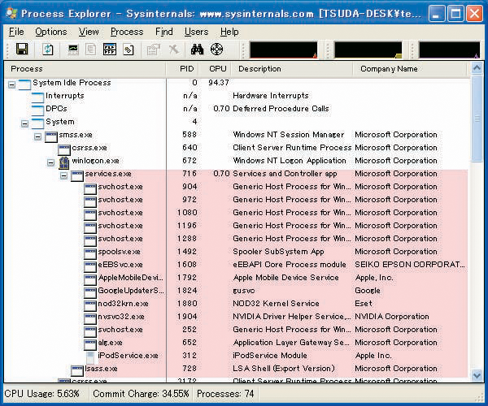
Task: Select the AppleMobileDevi... process row
Action: [x=236, y=278]
